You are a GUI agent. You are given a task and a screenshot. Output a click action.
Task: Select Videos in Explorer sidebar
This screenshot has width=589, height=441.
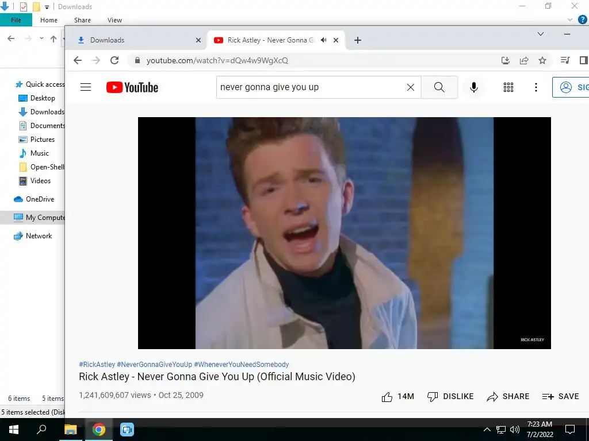tap(35, 181)
